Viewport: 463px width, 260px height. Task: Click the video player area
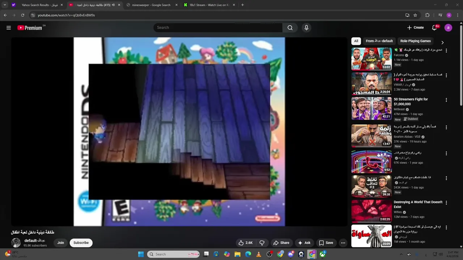pyautogui.click(x=179, y=132)
